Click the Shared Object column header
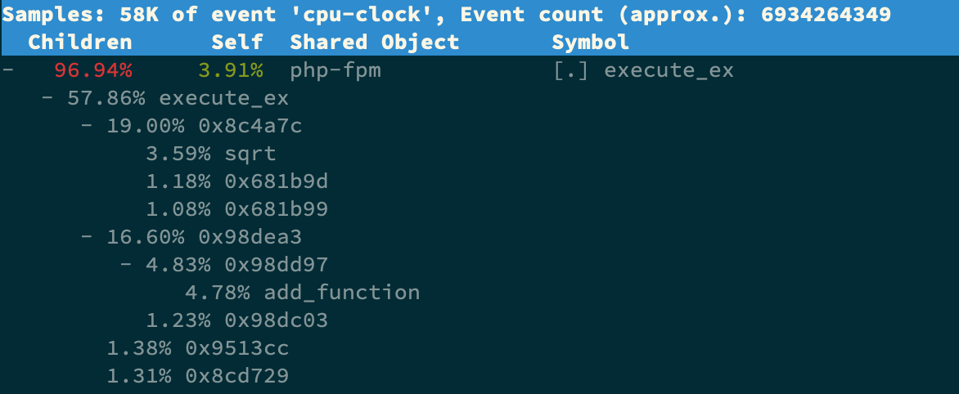 click(x=375, y=43)
